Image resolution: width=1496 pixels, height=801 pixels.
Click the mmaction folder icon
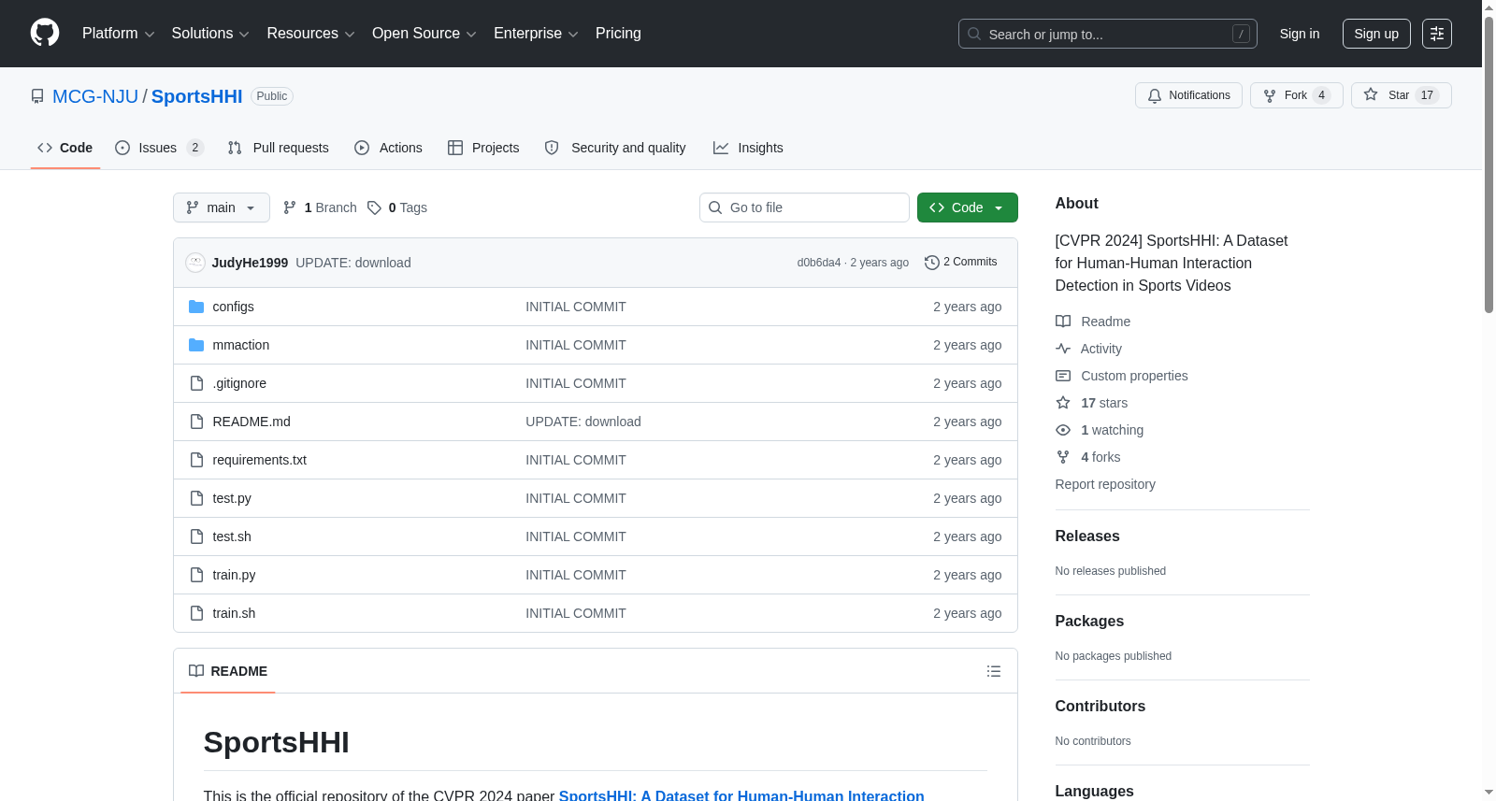coord(196,345)
